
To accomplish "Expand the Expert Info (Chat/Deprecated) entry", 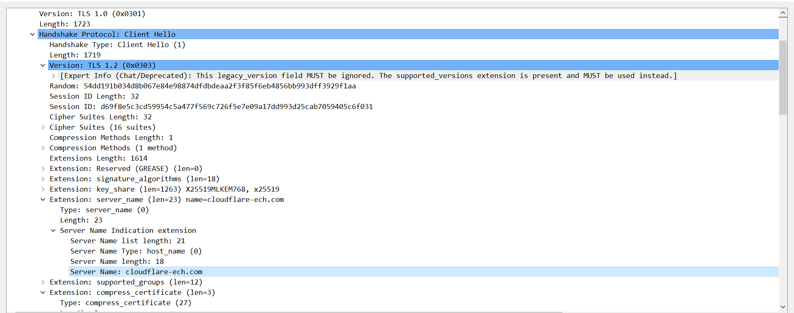I will coord(53,76).
